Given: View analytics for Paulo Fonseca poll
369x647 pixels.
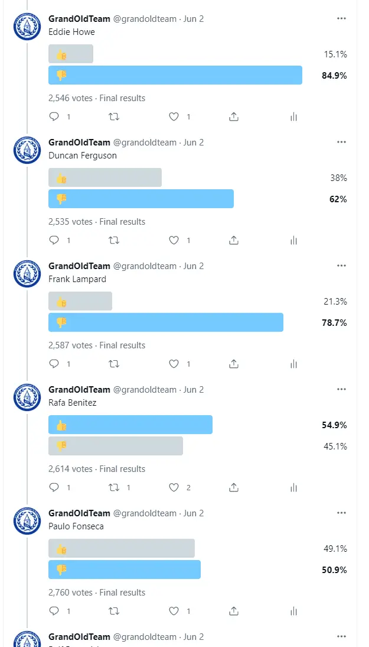Looking at the screenshot, I should (293, 612).
